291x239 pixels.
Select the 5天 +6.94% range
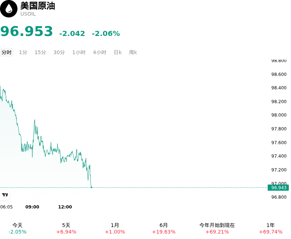click(66, 228)
